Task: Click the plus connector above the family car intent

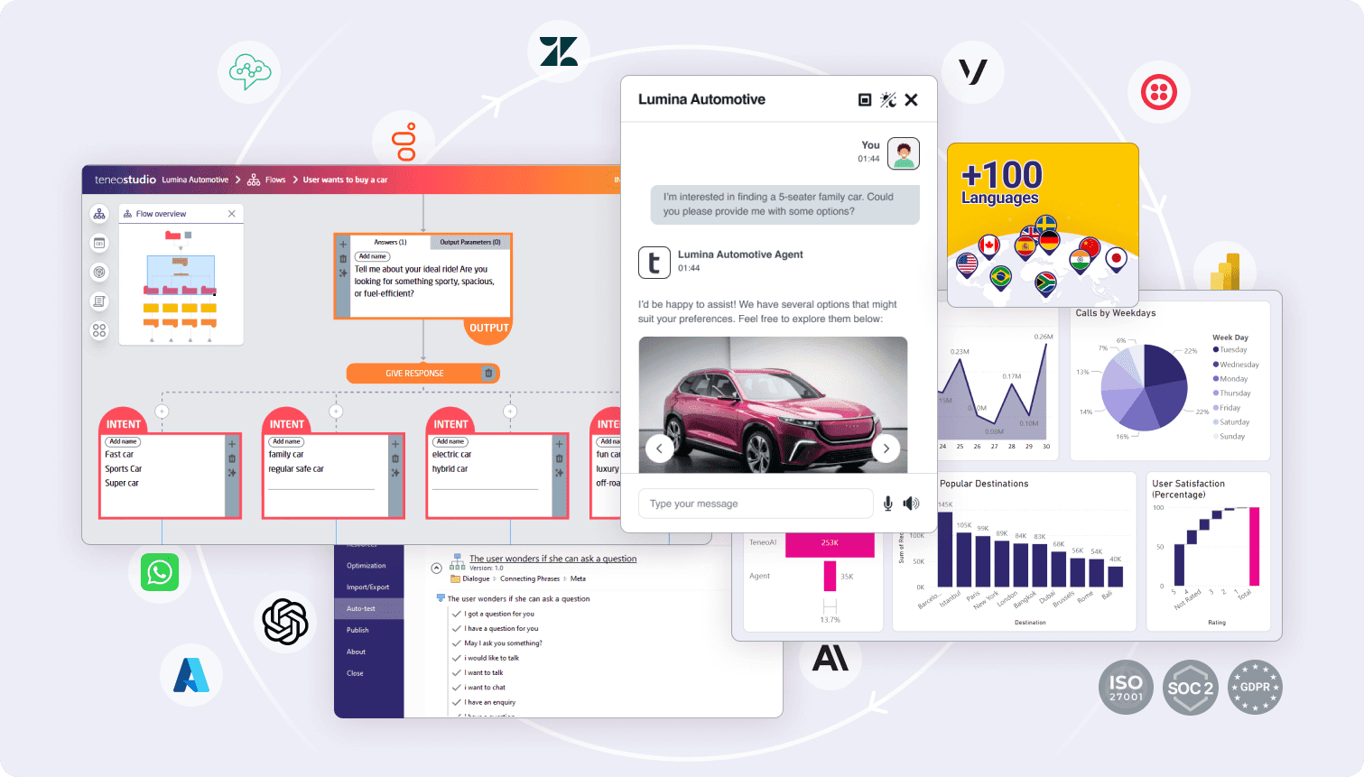Action: 336,412
